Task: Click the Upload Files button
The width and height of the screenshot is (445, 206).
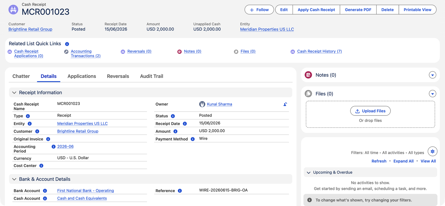Action: (x=370, y=111)
